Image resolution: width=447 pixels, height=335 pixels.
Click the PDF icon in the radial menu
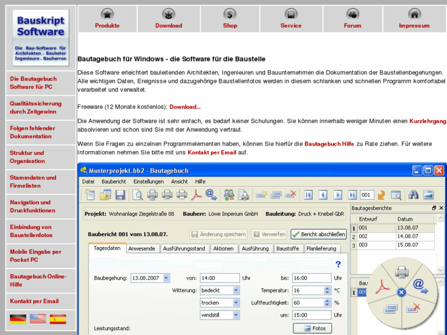point(382,287)
